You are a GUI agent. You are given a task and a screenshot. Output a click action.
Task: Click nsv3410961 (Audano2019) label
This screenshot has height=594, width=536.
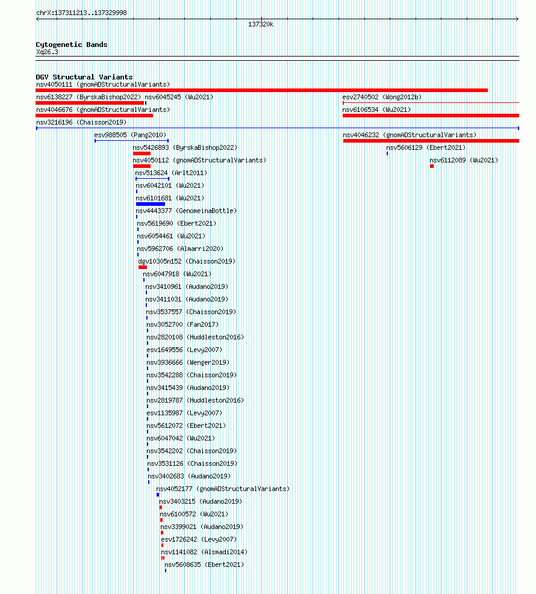click(x=187, y=287)
